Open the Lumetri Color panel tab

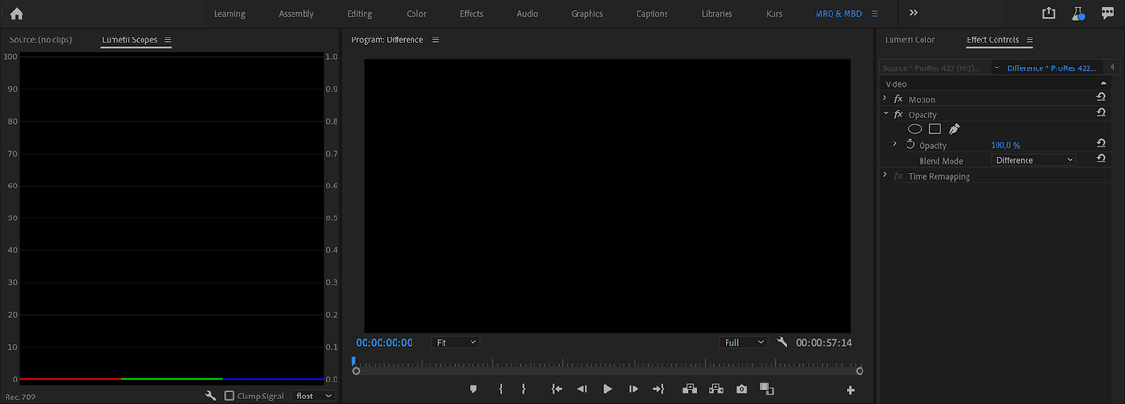point(909,40)
